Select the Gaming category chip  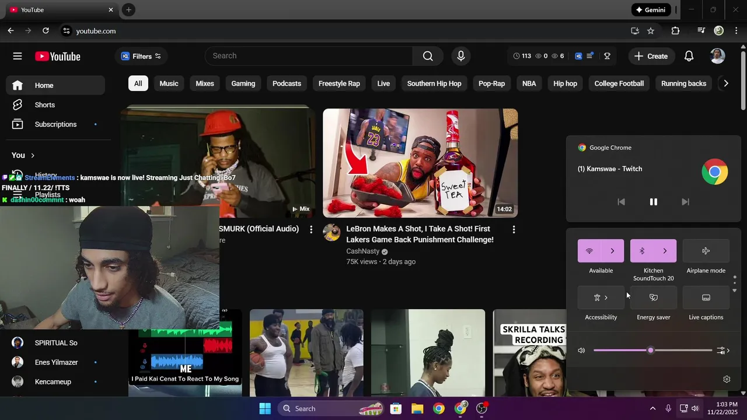click(x=243, y=83)
